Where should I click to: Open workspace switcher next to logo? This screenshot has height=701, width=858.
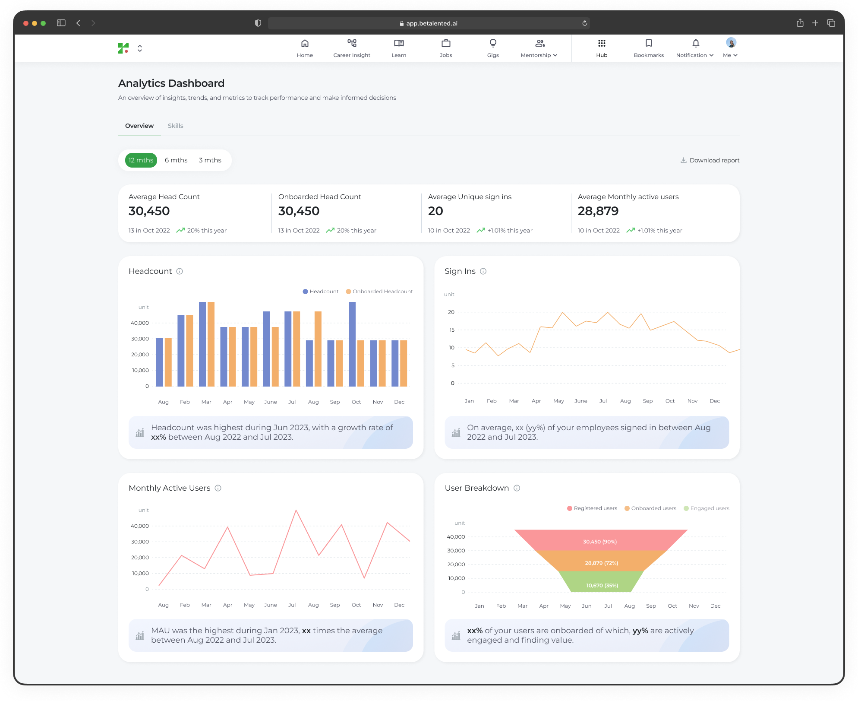(140, 48)
